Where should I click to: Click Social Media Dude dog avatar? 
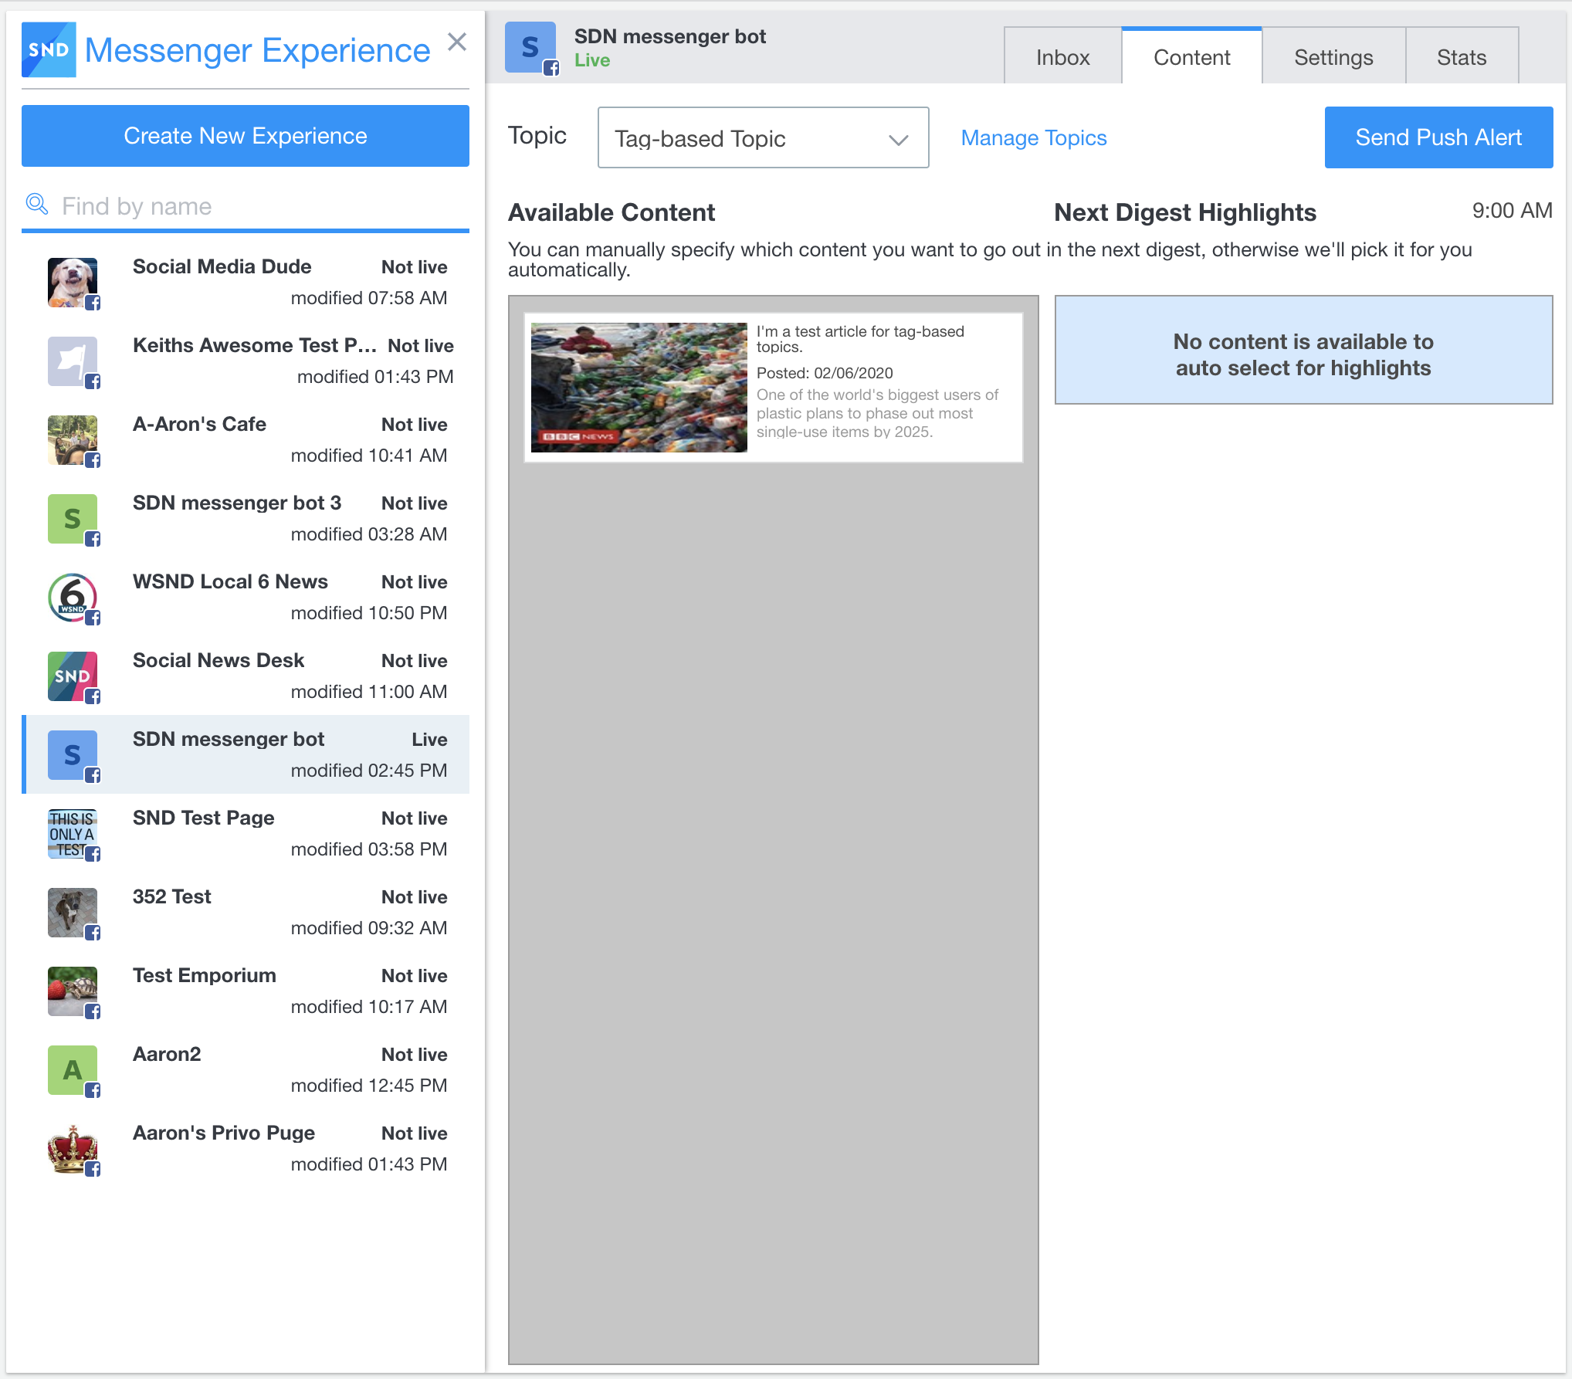pyautogui.click(x=73, y=283)
